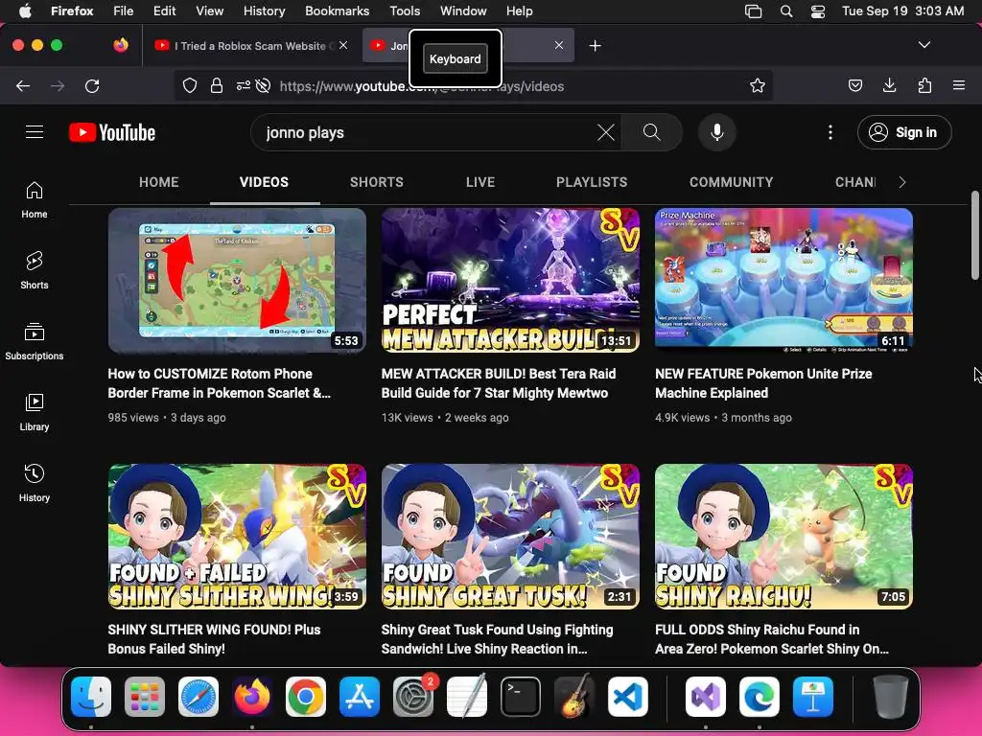This screenshot has width=982, height=736.
Task: Open Control Center in the macOS menu bar
Action: [x=818, y=11]
